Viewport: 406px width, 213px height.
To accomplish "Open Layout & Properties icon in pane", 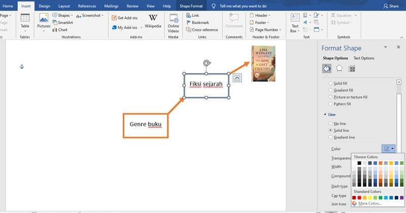I will click(x=352, y=68).
